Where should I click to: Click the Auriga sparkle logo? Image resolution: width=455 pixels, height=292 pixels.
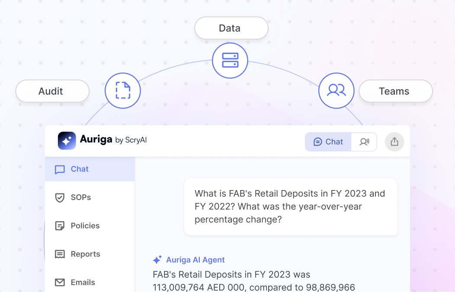[67, 141]
